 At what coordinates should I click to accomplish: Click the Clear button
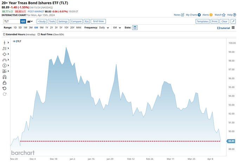pos(224,21)
